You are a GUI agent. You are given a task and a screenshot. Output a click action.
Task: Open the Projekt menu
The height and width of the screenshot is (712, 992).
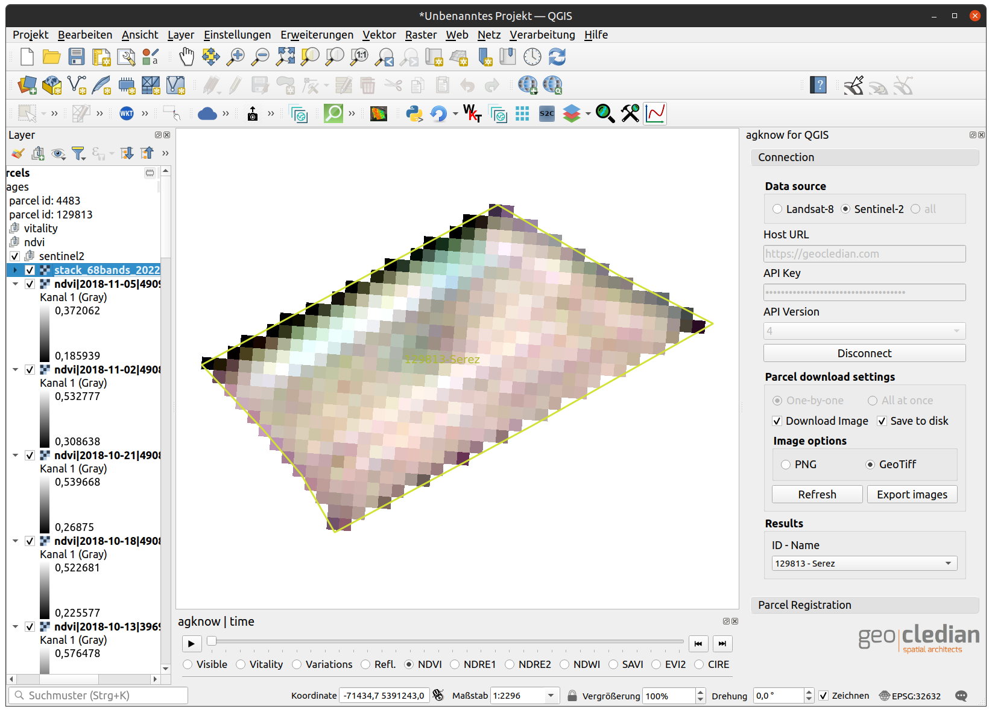click(30, 35)
